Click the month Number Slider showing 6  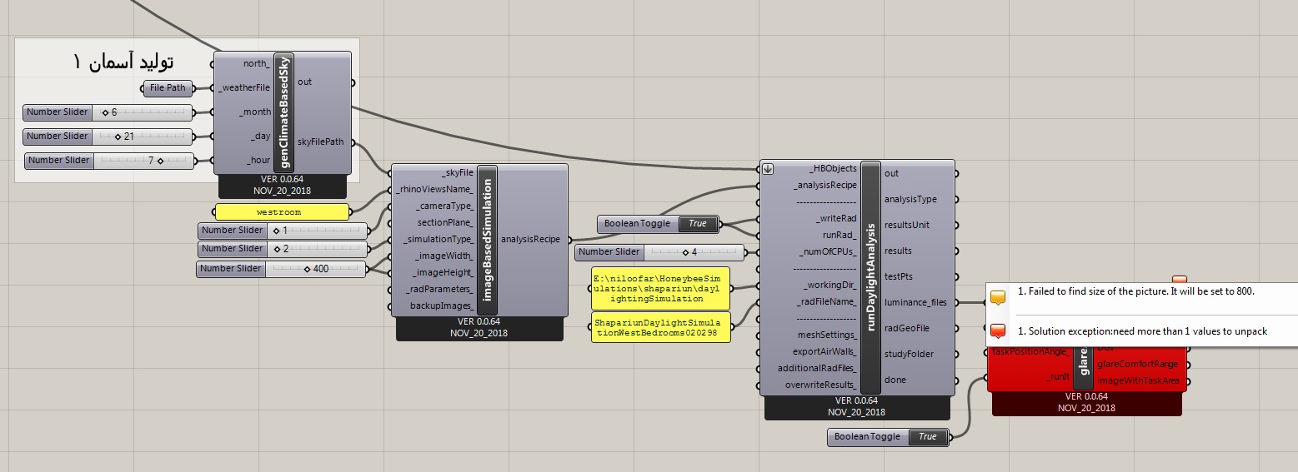pyautogui.click(x=108, y=112)
